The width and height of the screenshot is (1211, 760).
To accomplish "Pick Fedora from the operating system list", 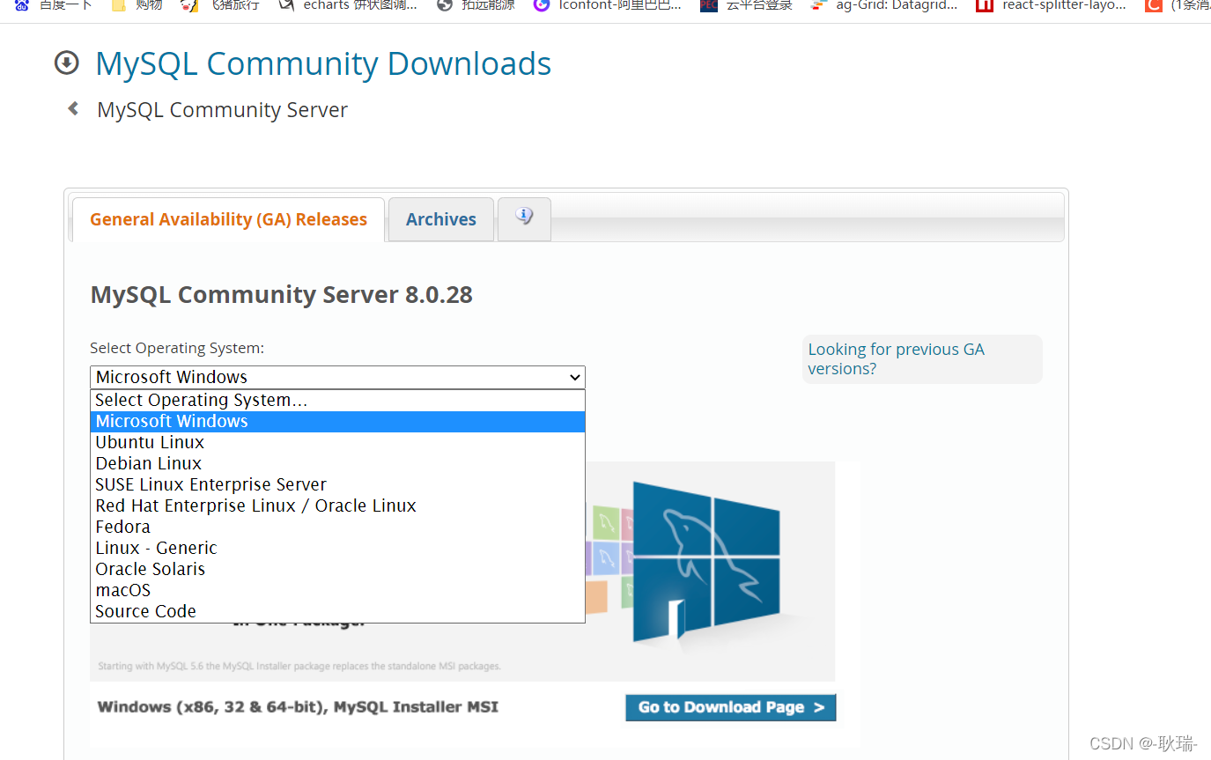I will pyautogui.click(x=337, y=527).
